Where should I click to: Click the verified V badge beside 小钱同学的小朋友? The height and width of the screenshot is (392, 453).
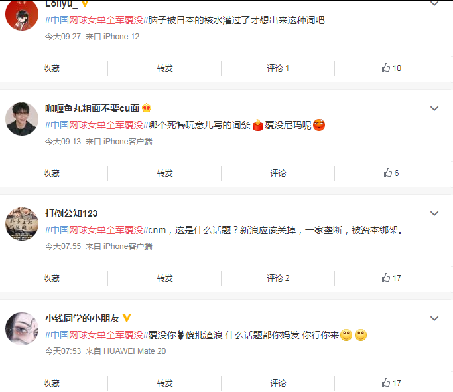(127, 318)
